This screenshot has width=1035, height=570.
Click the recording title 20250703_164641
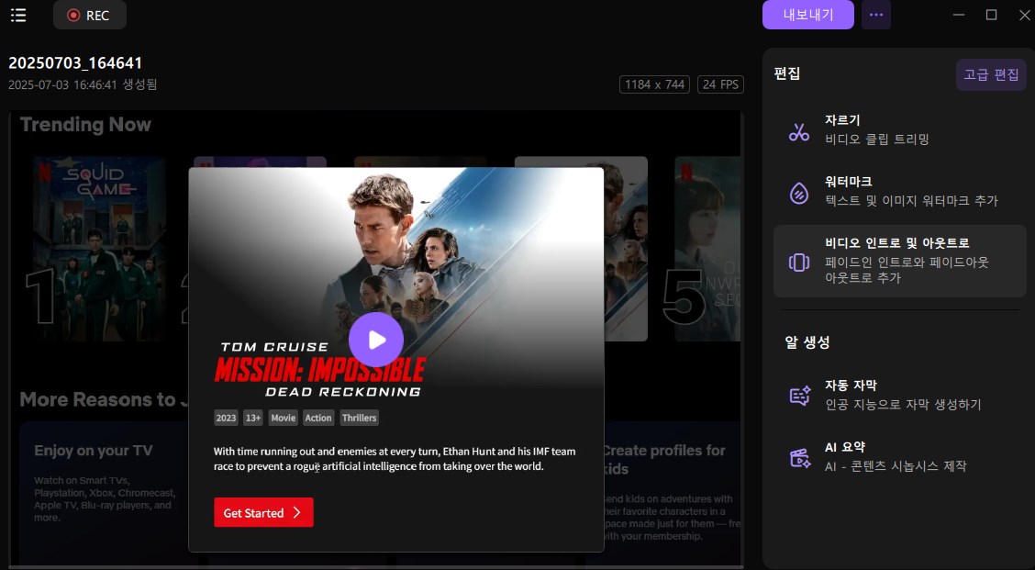[75, 62]
